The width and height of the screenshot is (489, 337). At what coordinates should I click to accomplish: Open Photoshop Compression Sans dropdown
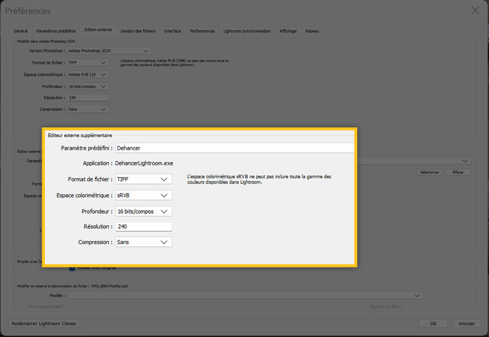pos(88,109)
